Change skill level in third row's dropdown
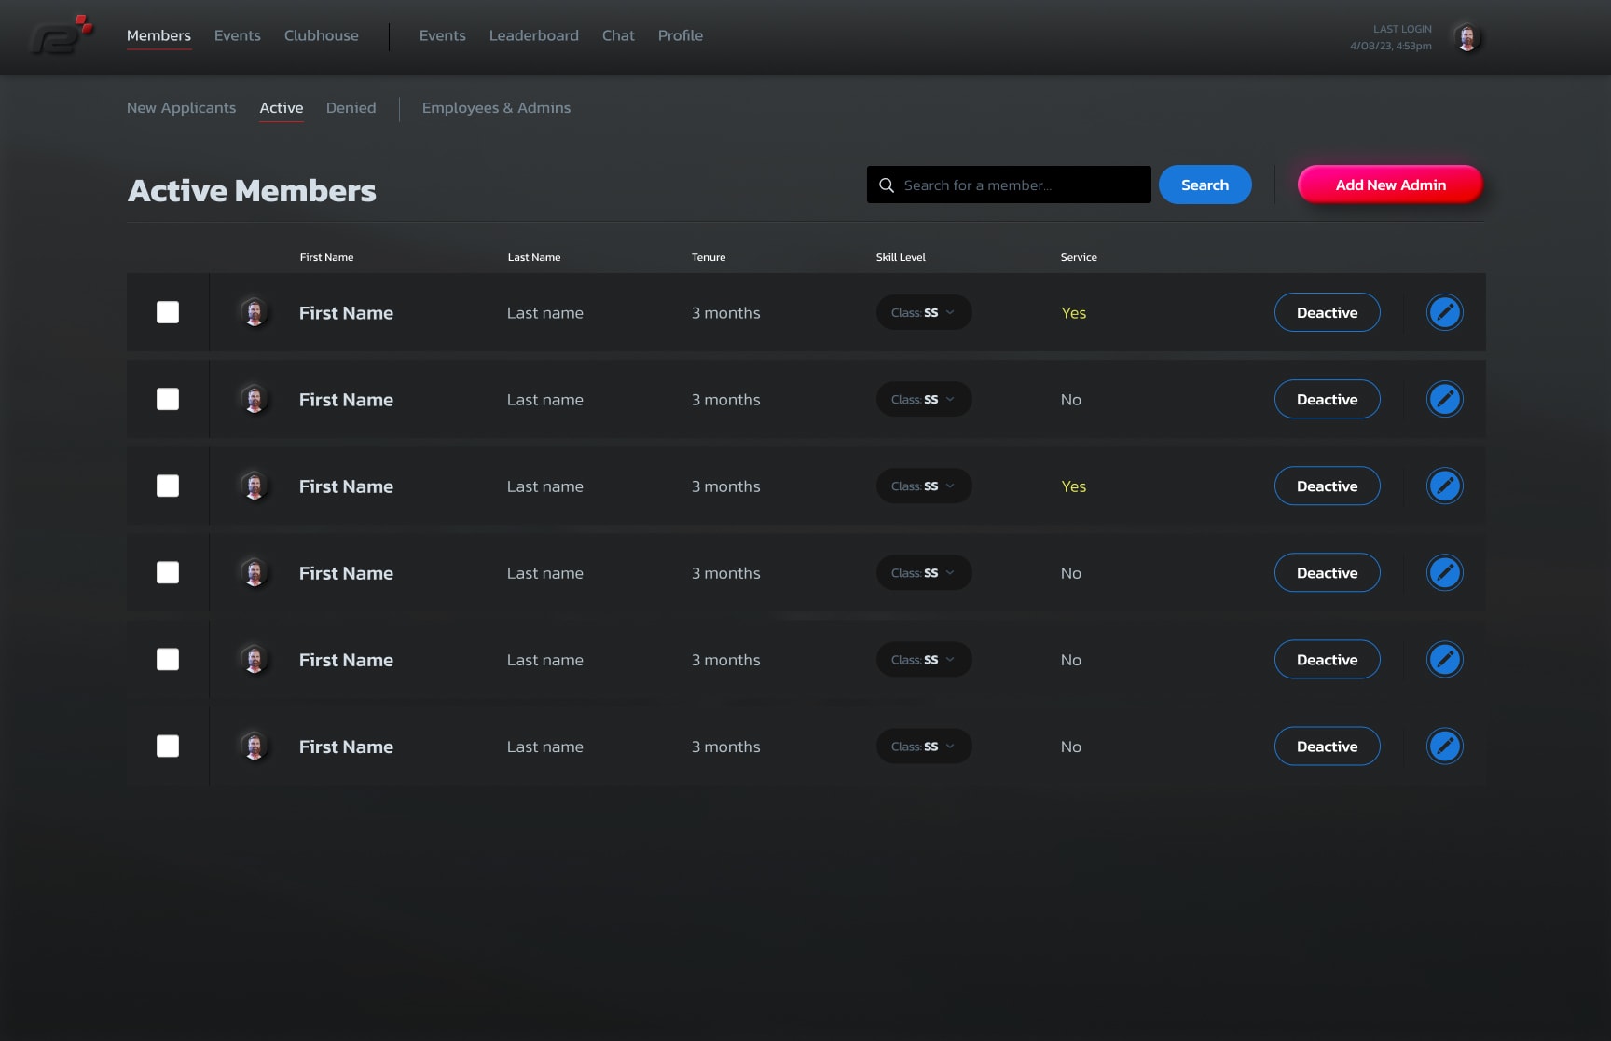The image size is (1611, 1041). pyautogui.click(x=924, y=486)
